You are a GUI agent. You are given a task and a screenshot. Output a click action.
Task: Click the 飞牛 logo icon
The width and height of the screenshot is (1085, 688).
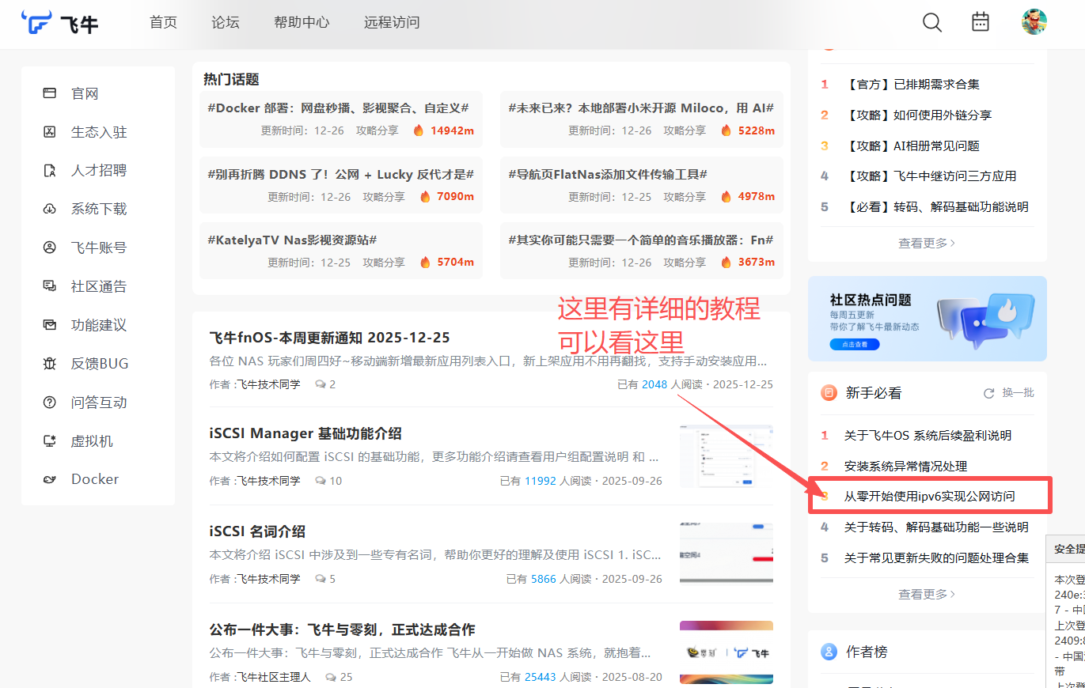point(36,23)
